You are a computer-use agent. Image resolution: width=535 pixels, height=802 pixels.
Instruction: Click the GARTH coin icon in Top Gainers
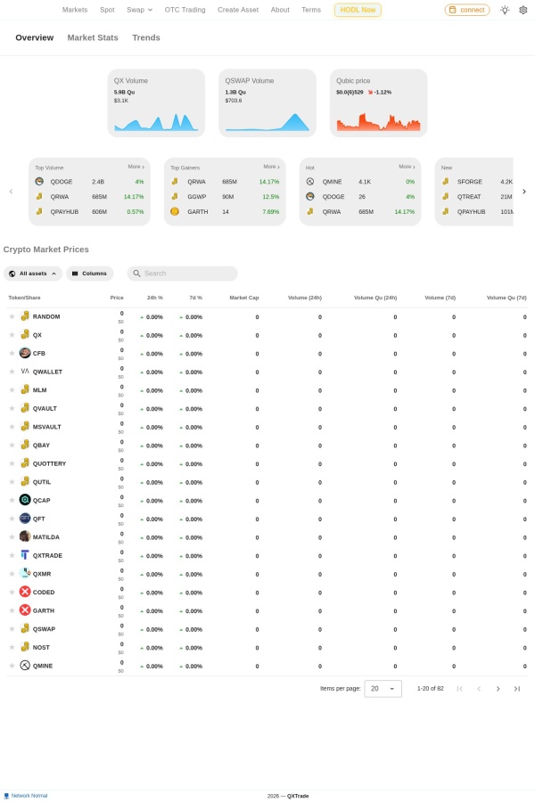click(175, 211)
